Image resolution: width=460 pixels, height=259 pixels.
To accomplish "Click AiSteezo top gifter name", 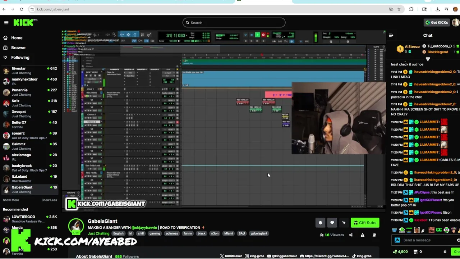I will 412,46.
